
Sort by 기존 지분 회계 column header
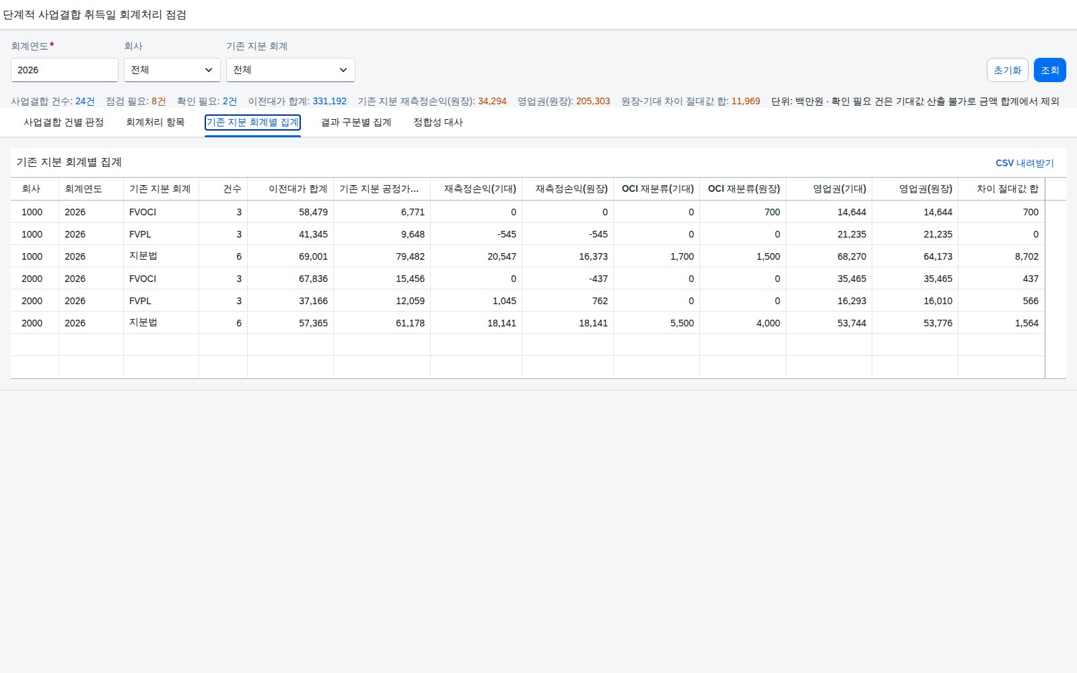[x=162, y=189]
